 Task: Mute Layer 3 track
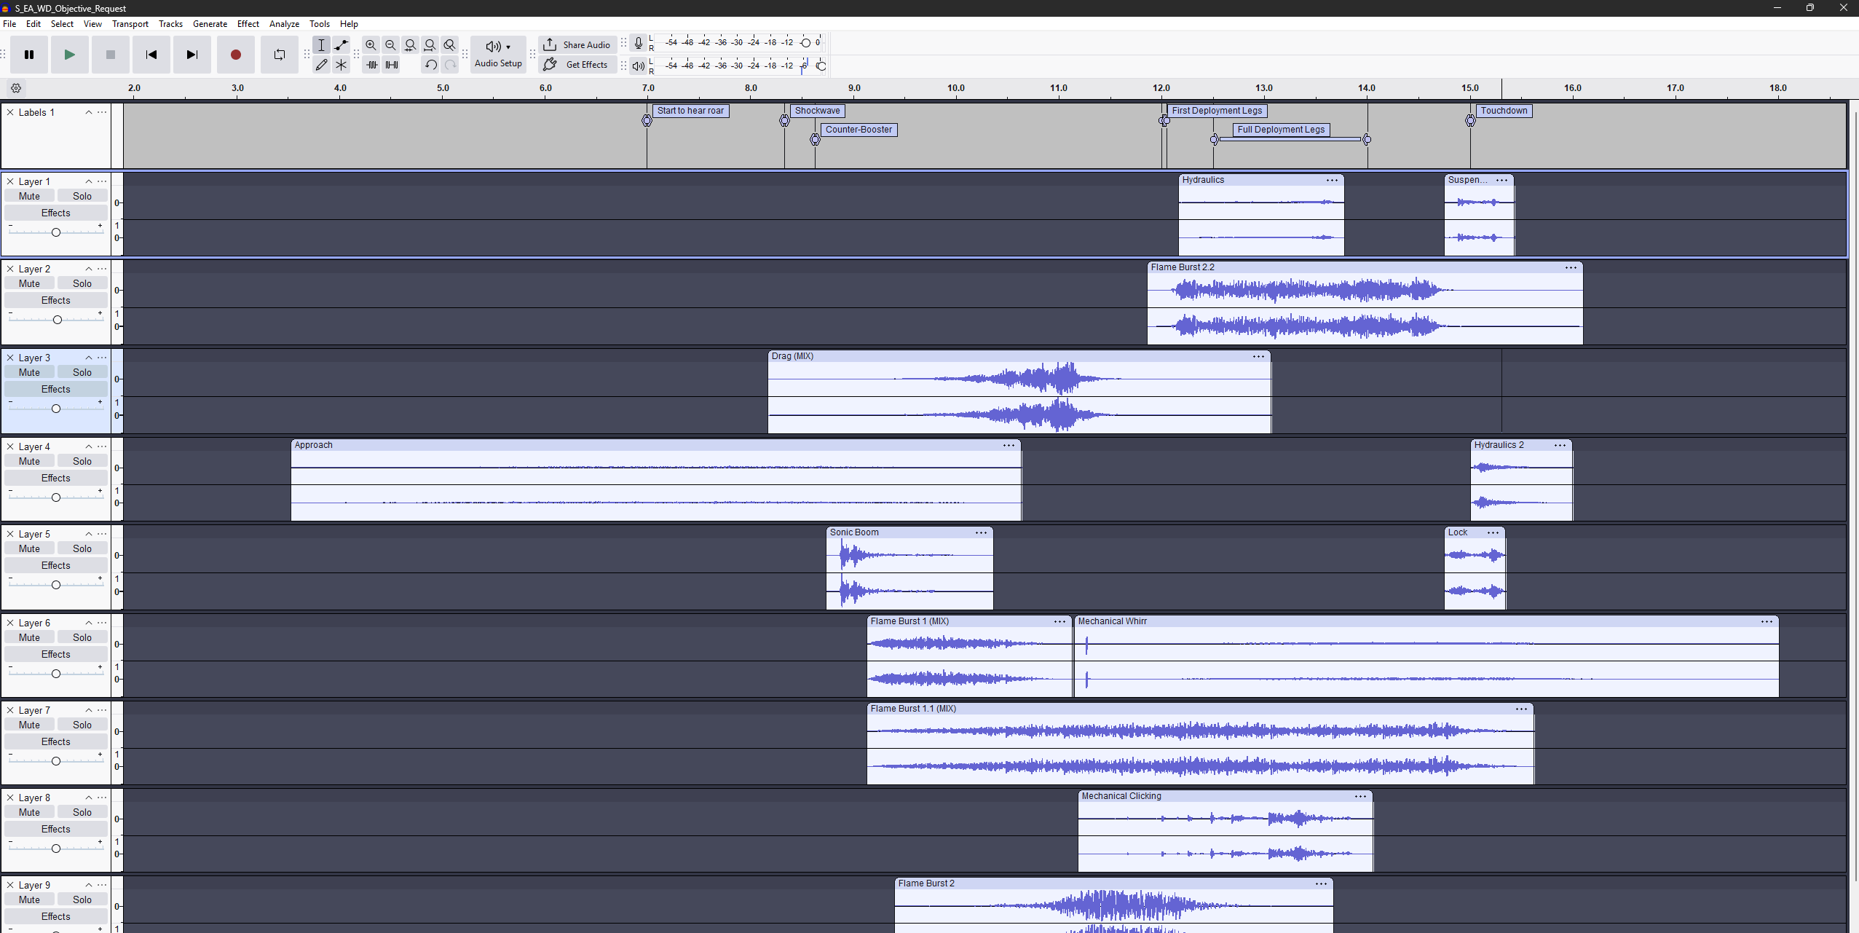[29, 372]
